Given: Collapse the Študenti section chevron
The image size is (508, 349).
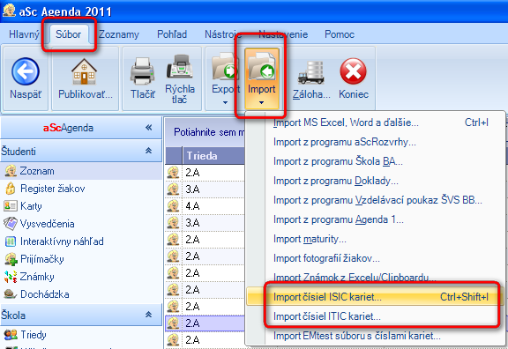Looking at the screenshot, I should click(149, 151).
